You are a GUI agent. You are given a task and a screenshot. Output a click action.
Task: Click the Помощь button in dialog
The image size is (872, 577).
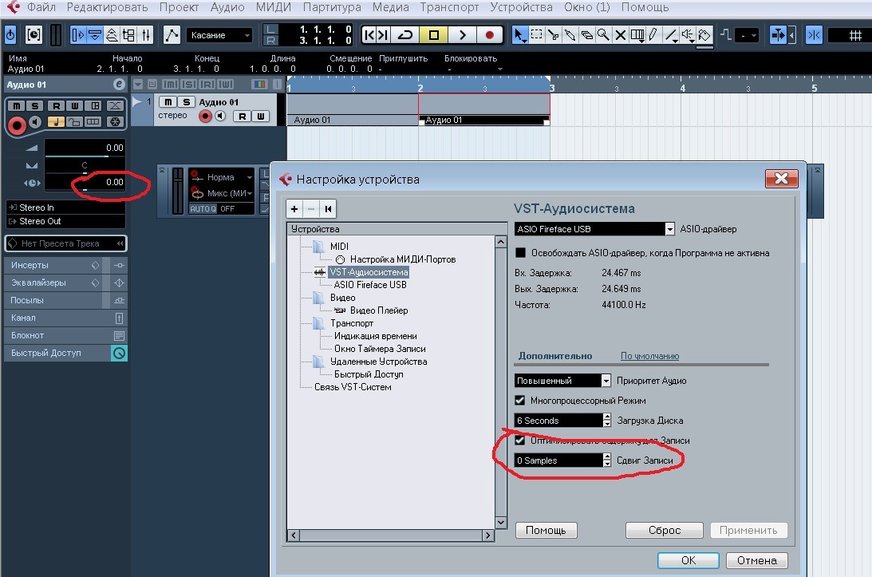546,530
